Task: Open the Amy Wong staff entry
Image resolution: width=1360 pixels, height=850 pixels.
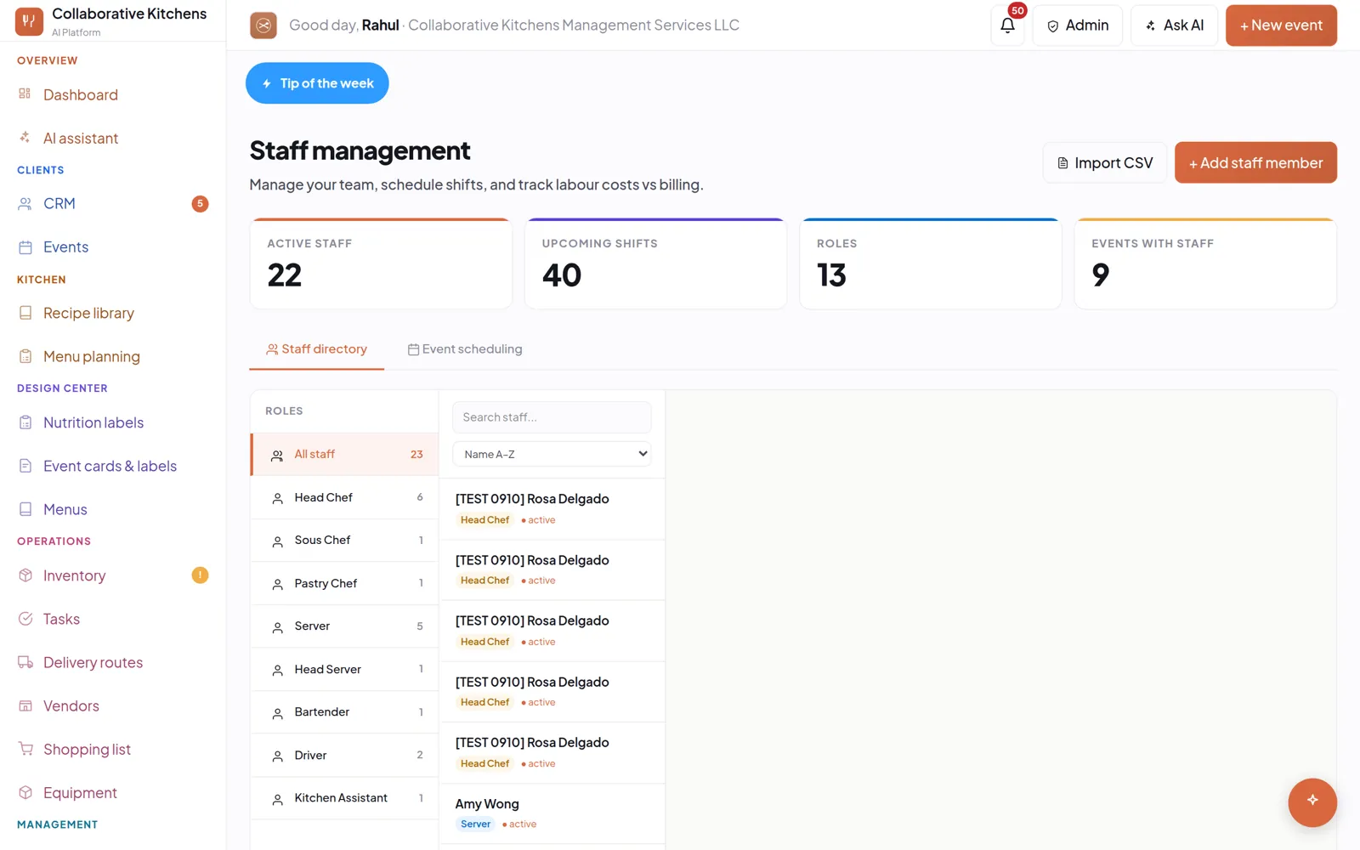Action: click(552, 813)
